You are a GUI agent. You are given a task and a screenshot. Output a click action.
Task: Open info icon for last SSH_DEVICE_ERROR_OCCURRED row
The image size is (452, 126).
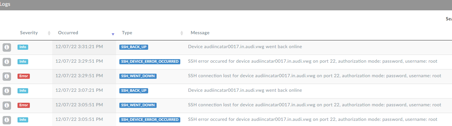tap(7, 120)
